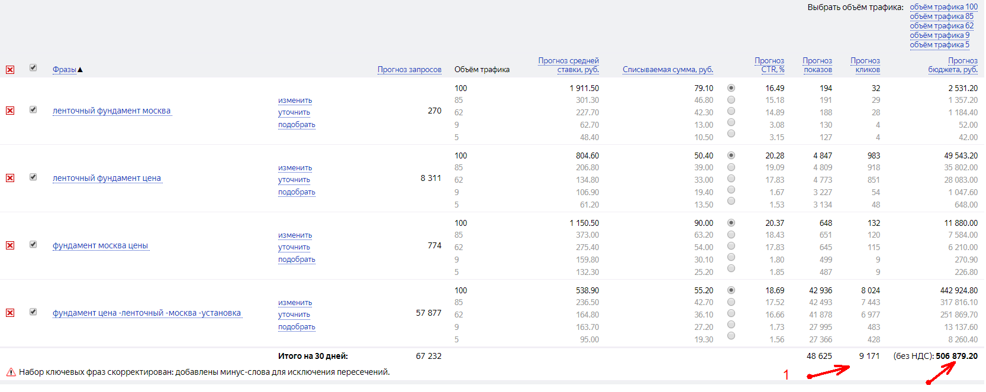Click 'уточнить' for 'фундамент цена -ленточный' row
986x392 pixels.
click(x=294, y=315)
